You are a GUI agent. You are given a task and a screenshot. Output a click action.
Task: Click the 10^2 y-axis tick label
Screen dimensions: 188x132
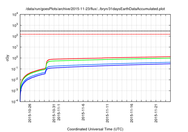point(15,36)
